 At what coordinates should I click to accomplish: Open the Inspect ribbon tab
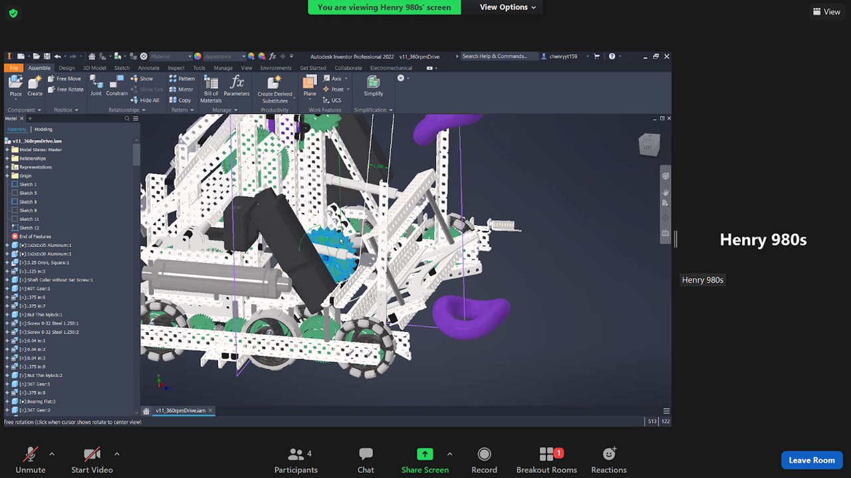click(x=176, y=68)
